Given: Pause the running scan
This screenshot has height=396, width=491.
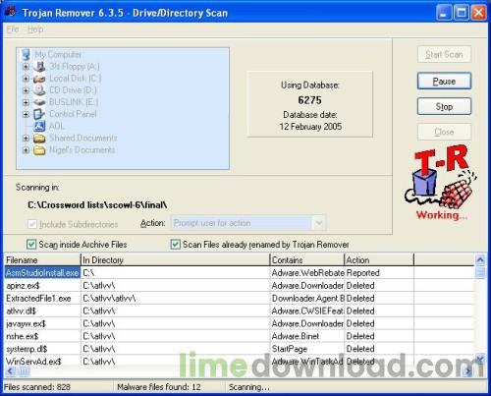Looking at the screenshot, I should coord(444,81).
